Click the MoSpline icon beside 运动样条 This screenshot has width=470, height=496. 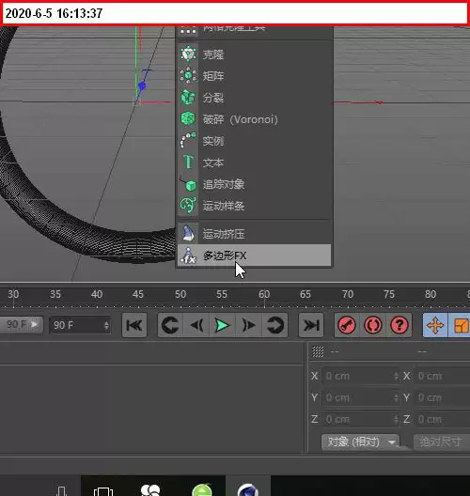click(188, 206)
